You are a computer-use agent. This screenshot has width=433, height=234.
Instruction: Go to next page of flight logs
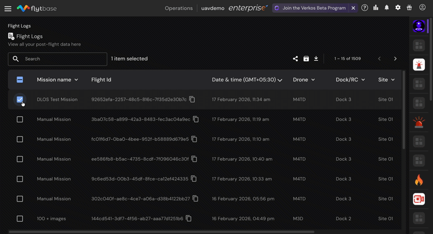(395, 58)
